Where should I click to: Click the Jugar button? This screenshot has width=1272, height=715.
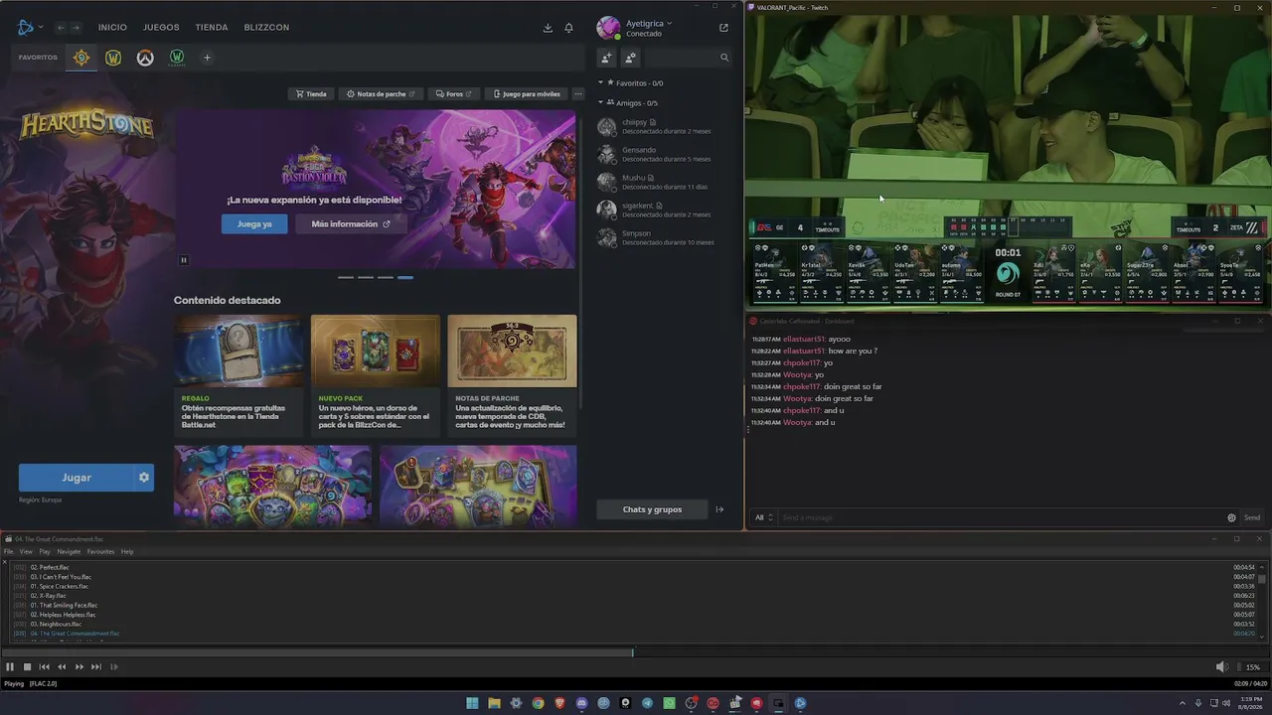pyautogui.click(x=77, y=478)
